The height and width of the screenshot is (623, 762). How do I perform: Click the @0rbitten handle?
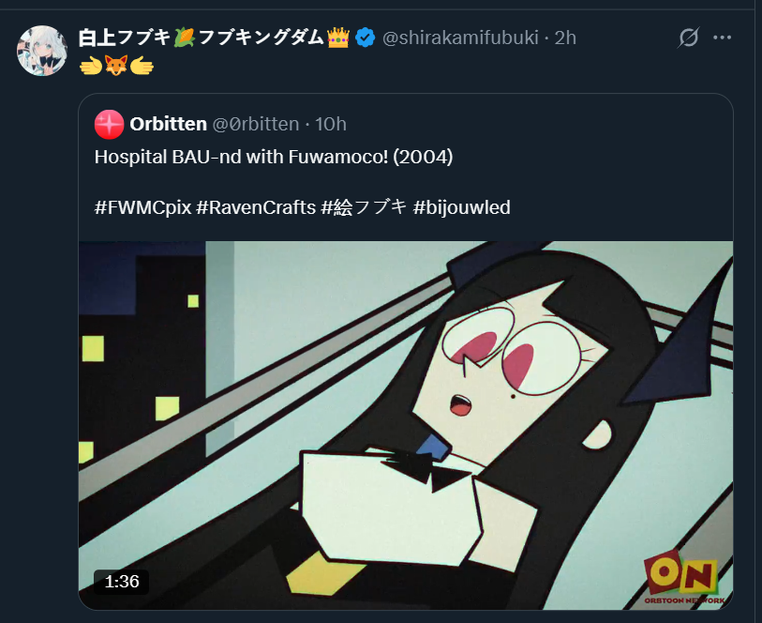[x=256, y=124]
